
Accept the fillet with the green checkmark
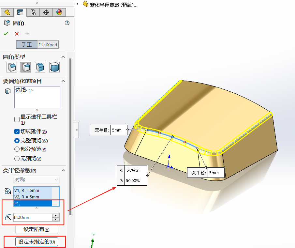pyautogui.click(x=6, y=34)
